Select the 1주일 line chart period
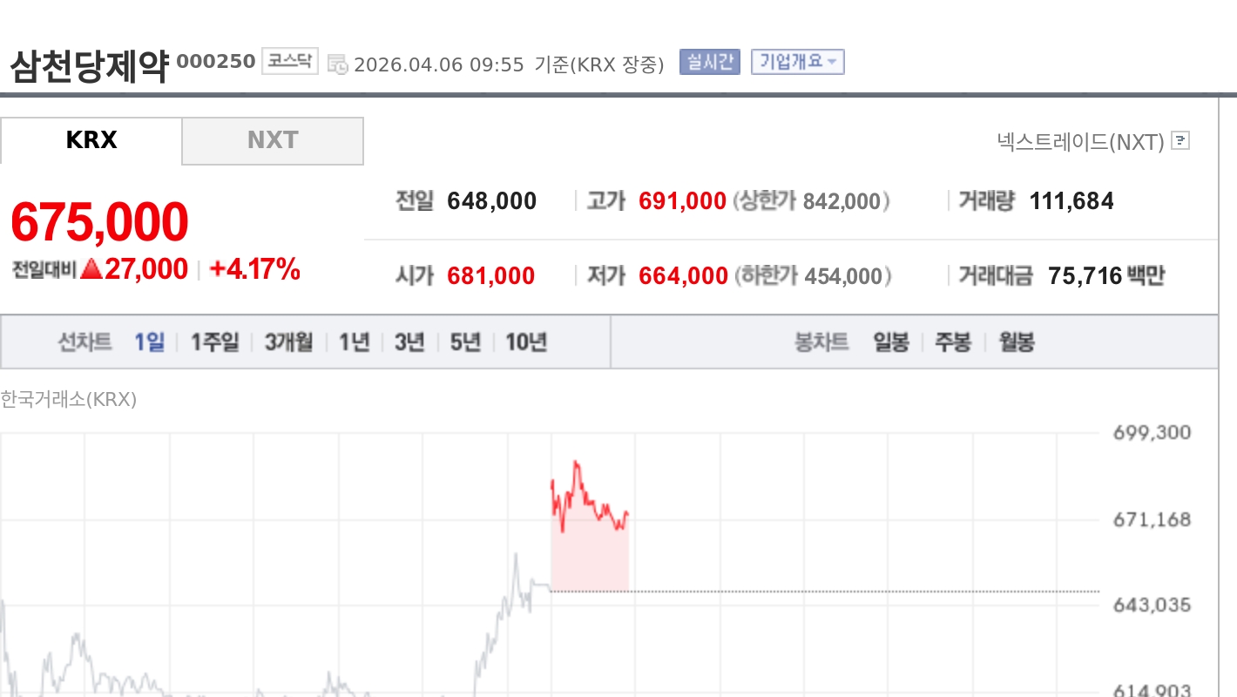Screen dimensions: 1237x697 214,342
